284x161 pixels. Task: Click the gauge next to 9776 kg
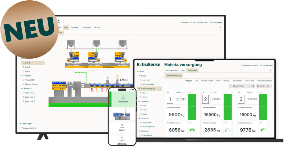(x=263, y=130)
